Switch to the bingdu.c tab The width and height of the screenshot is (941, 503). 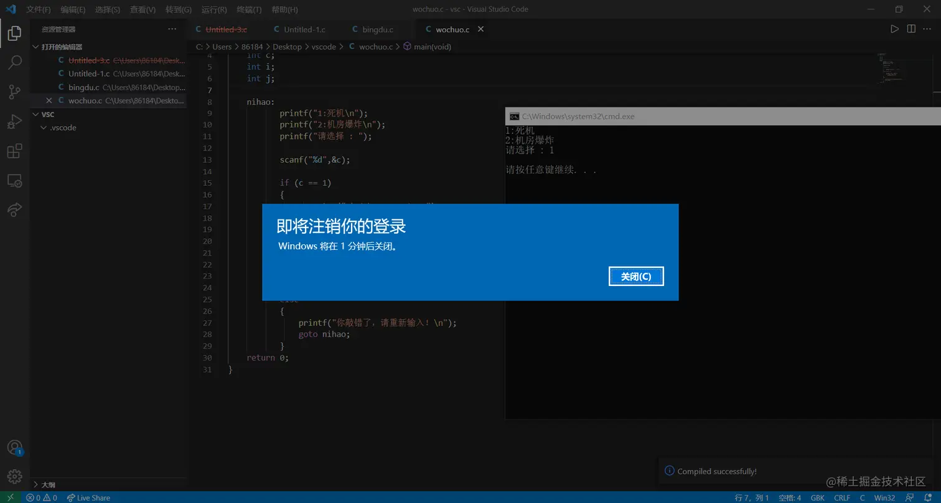pos(378,29)
